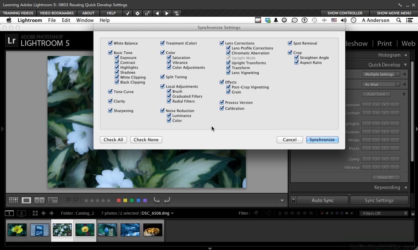Switch to the Print module
The height and width of the screenshot is (250, 418).
384,44
